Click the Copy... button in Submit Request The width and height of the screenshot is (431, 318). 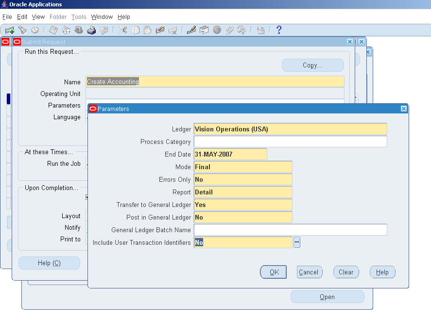(312, 65)
